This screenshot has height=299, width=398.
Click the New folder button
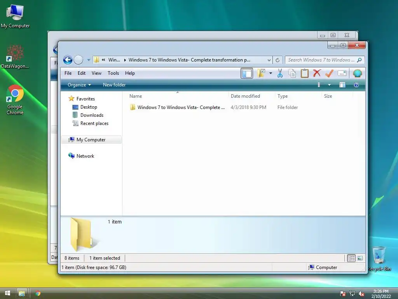pyautogui.click(x=114, y=85)
